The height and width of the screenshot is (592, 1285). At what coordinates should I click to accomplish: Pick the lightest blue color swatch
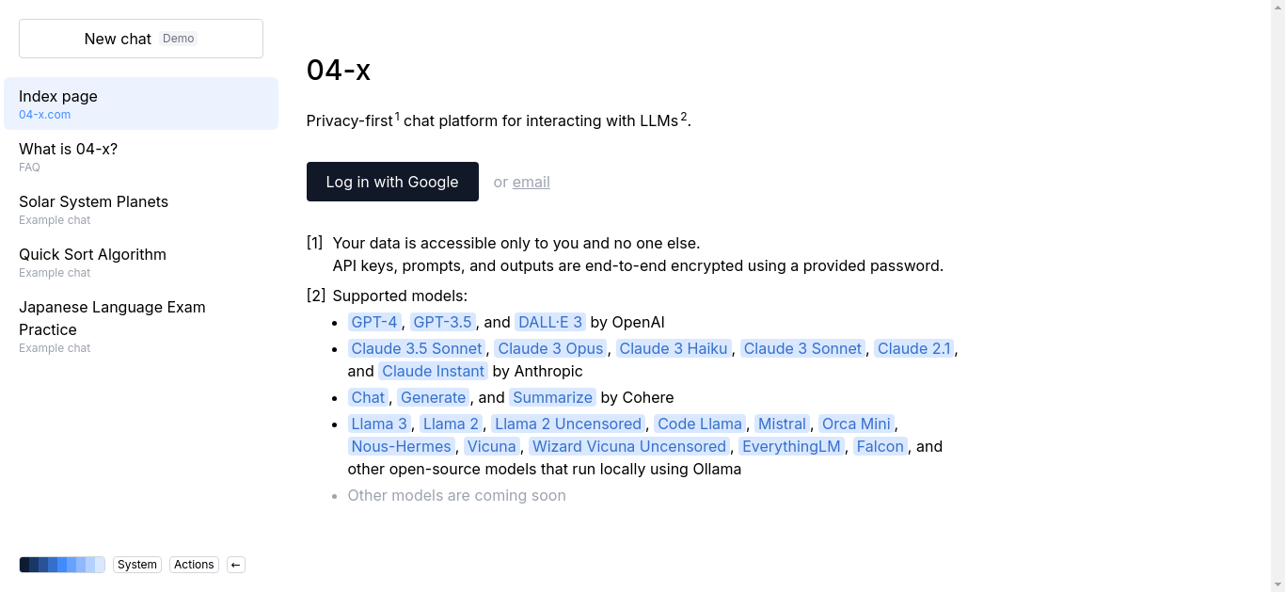coord(100,565)
